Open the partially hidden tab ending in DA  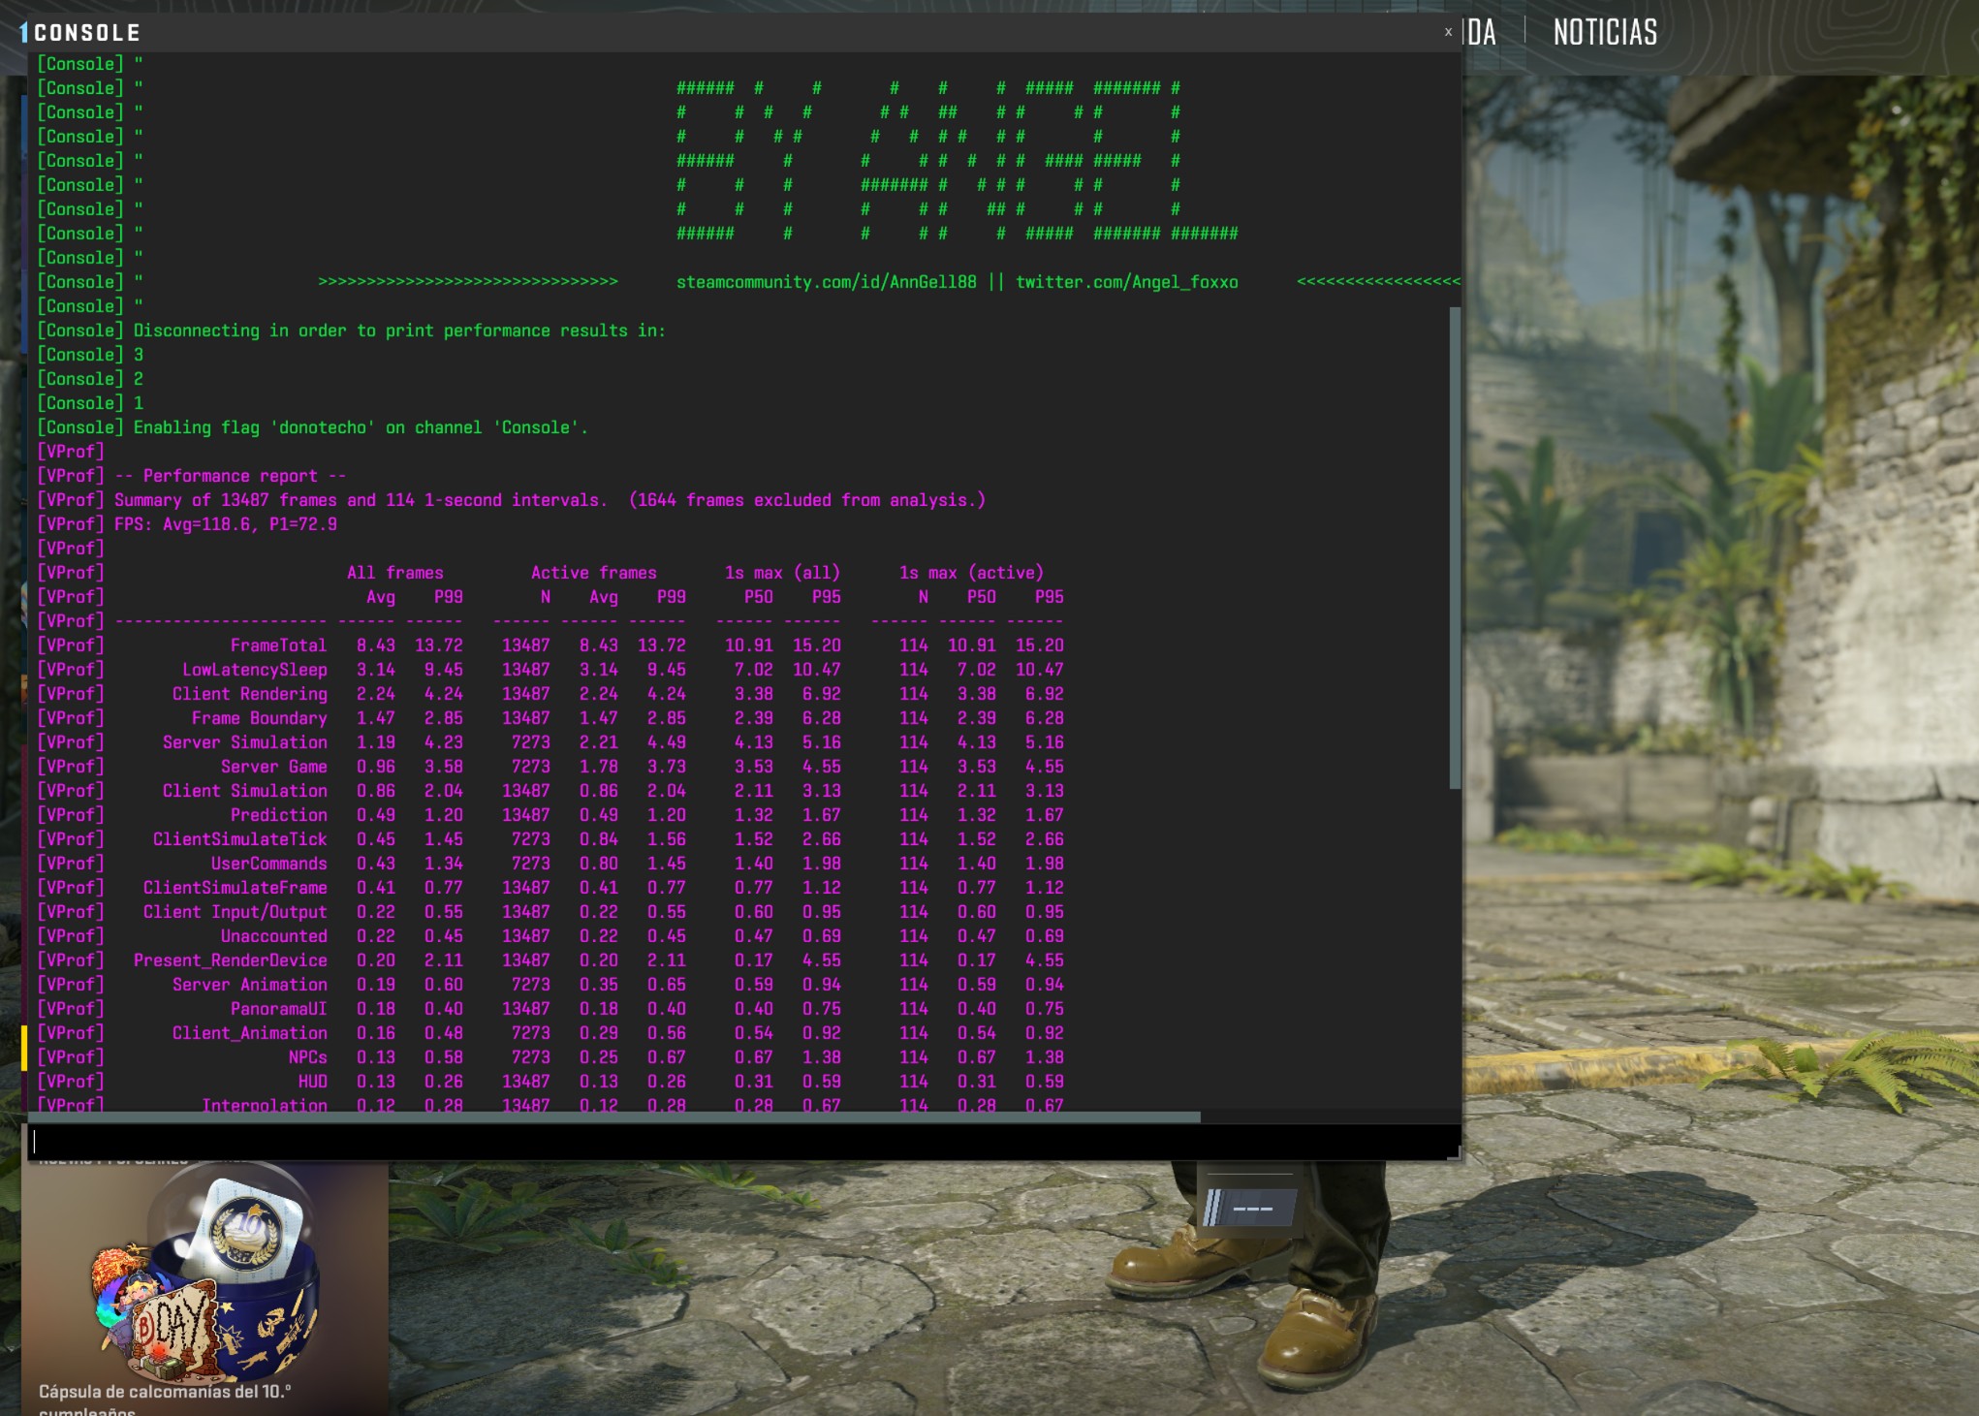(x=1480, y=33)
